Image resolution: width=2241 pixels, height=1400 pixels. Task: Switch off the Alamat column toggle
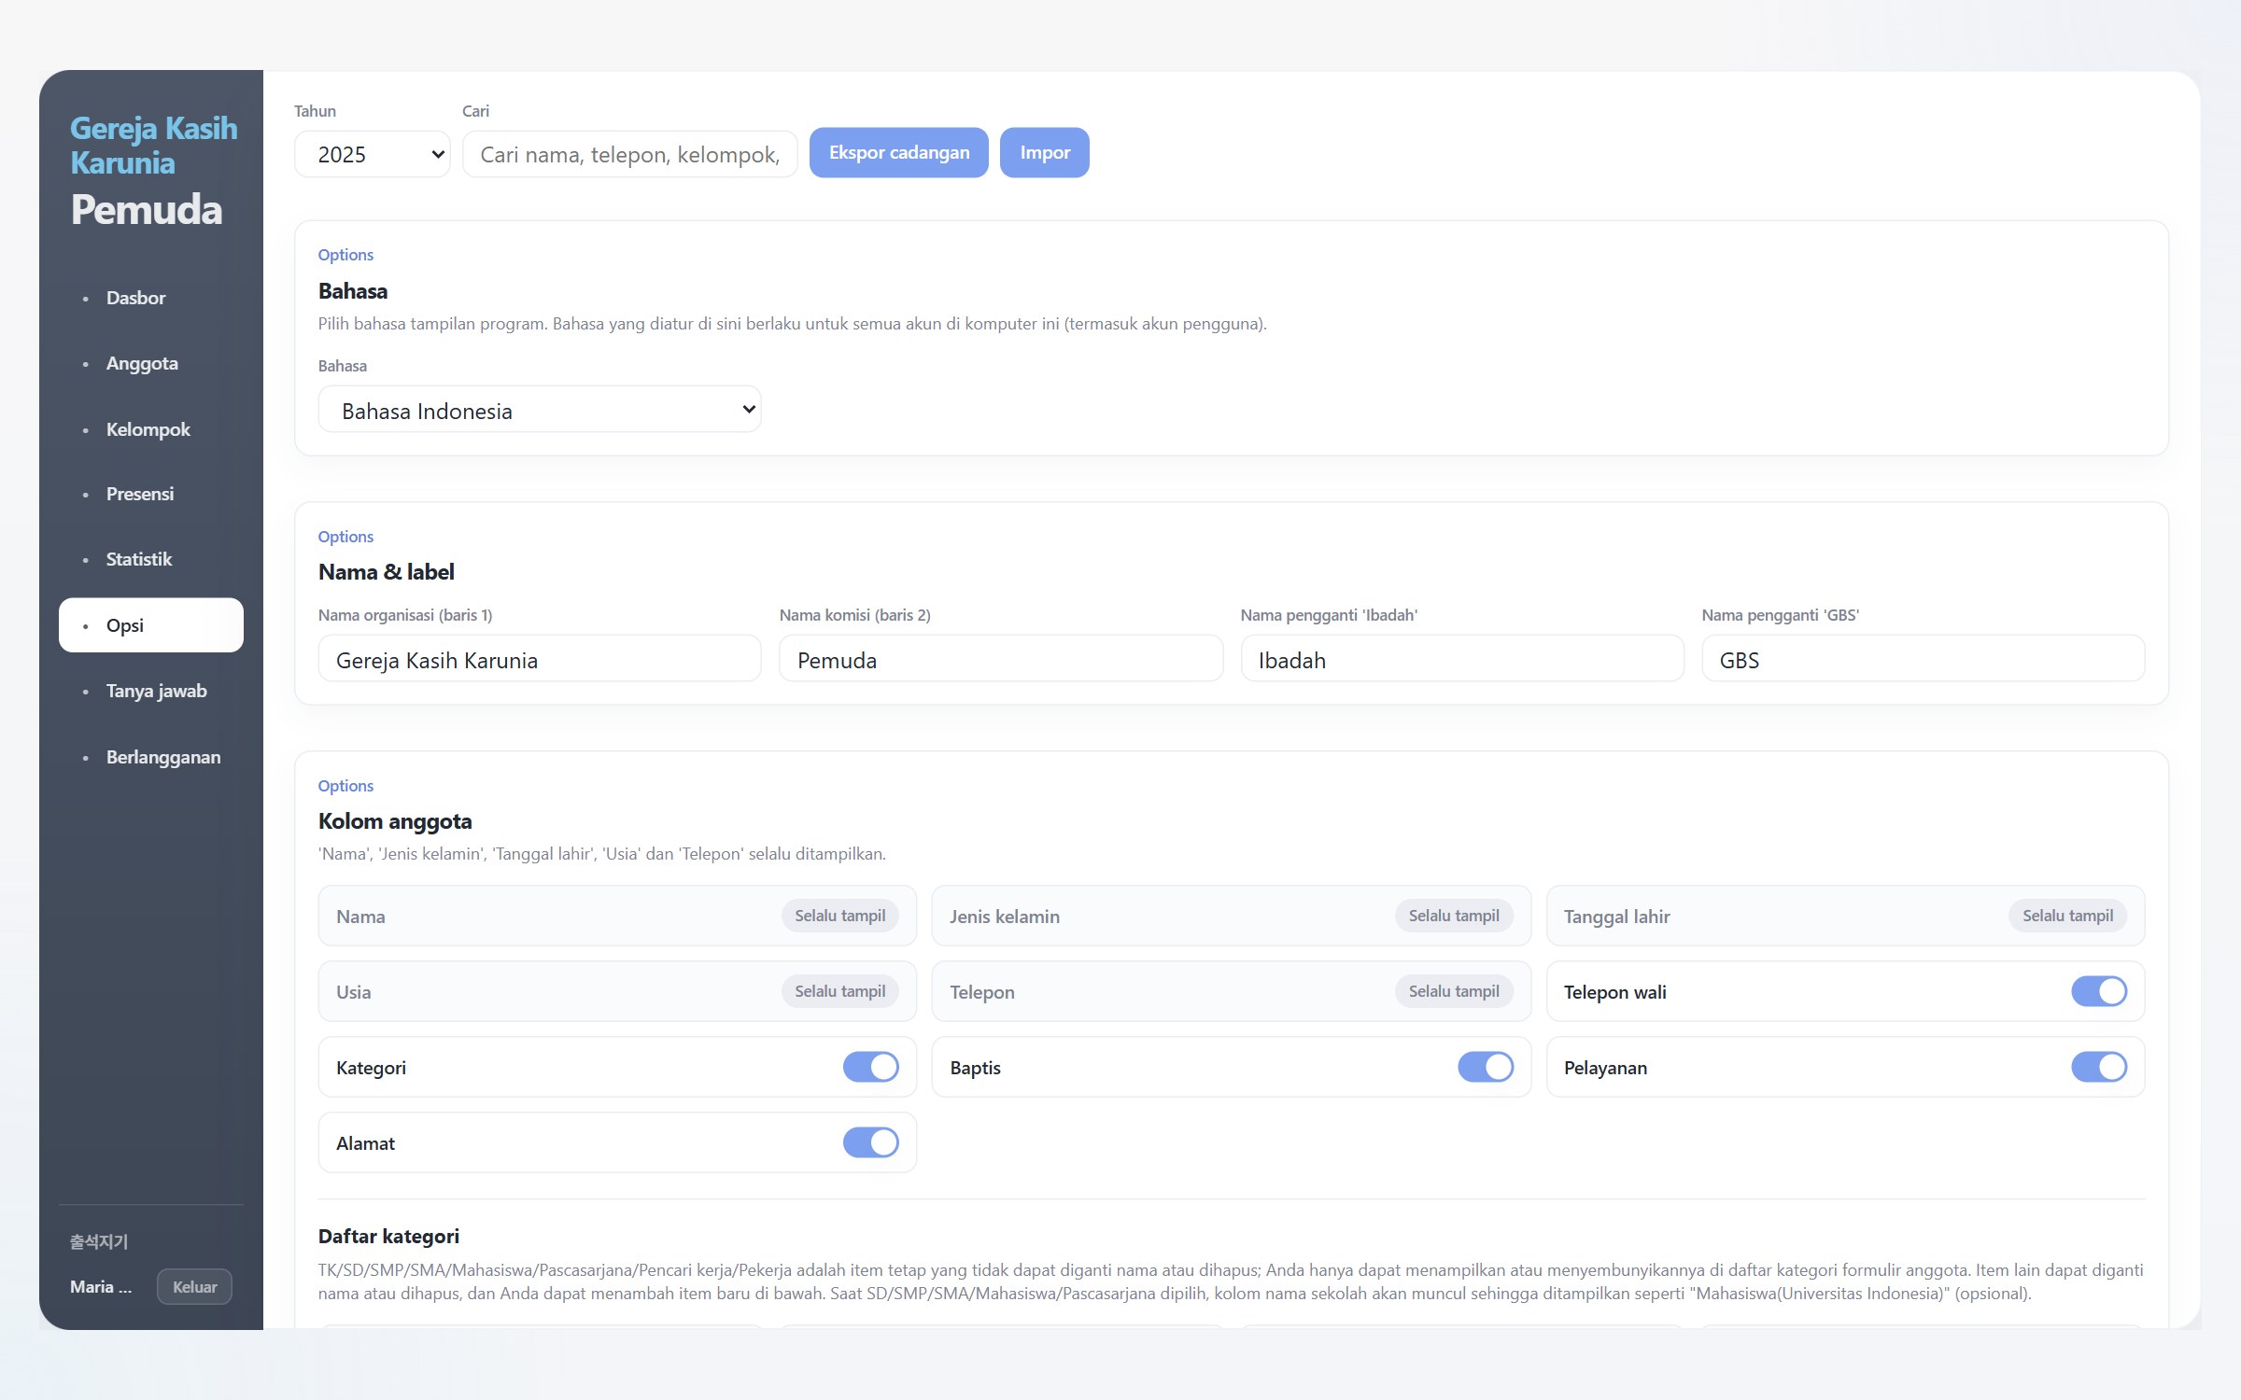[870, 1142]
